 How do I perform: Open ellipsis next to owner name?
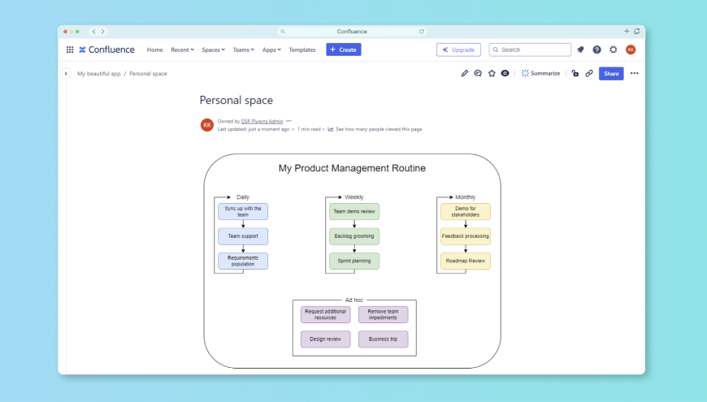(x=288, y=121)
